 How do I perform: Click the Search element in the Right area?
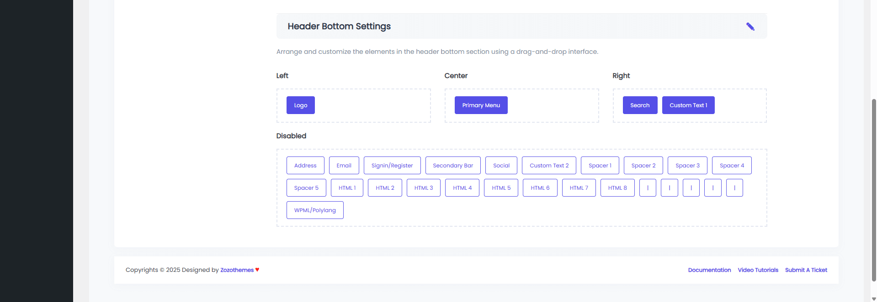pos(639,105)
